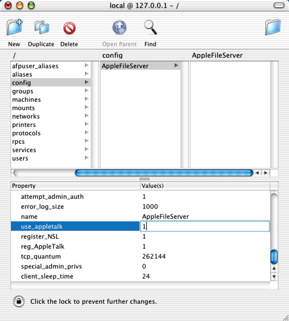
Task: Select the rpcs directory
Action: coord(51,141)
